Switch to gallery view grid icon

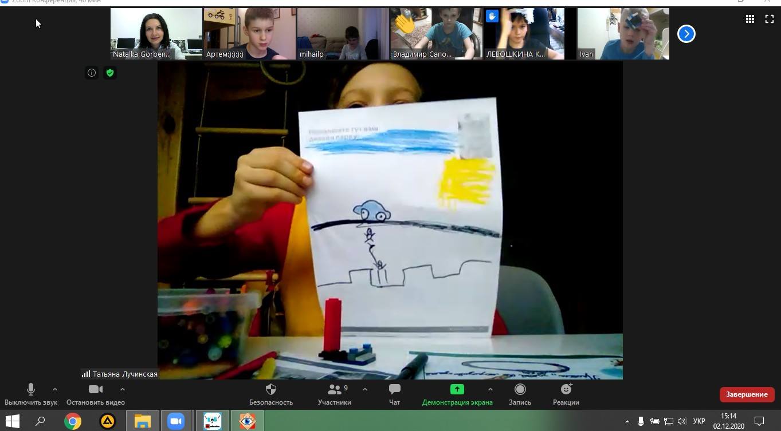coord(749,19)
